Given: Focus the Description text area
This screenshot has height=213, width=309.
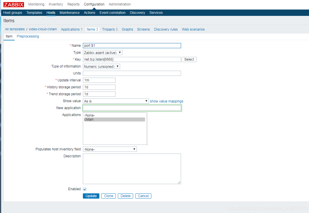Looking at the screenshot, I should (x=132, y=169).
